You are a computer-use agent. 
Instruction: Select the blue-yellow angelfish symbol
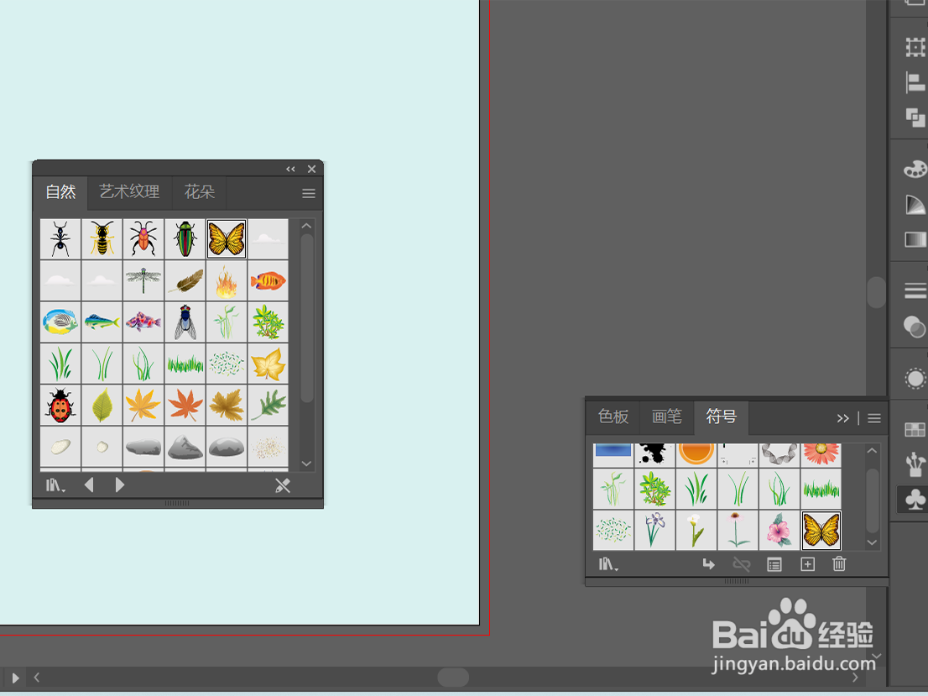[60, 322]
